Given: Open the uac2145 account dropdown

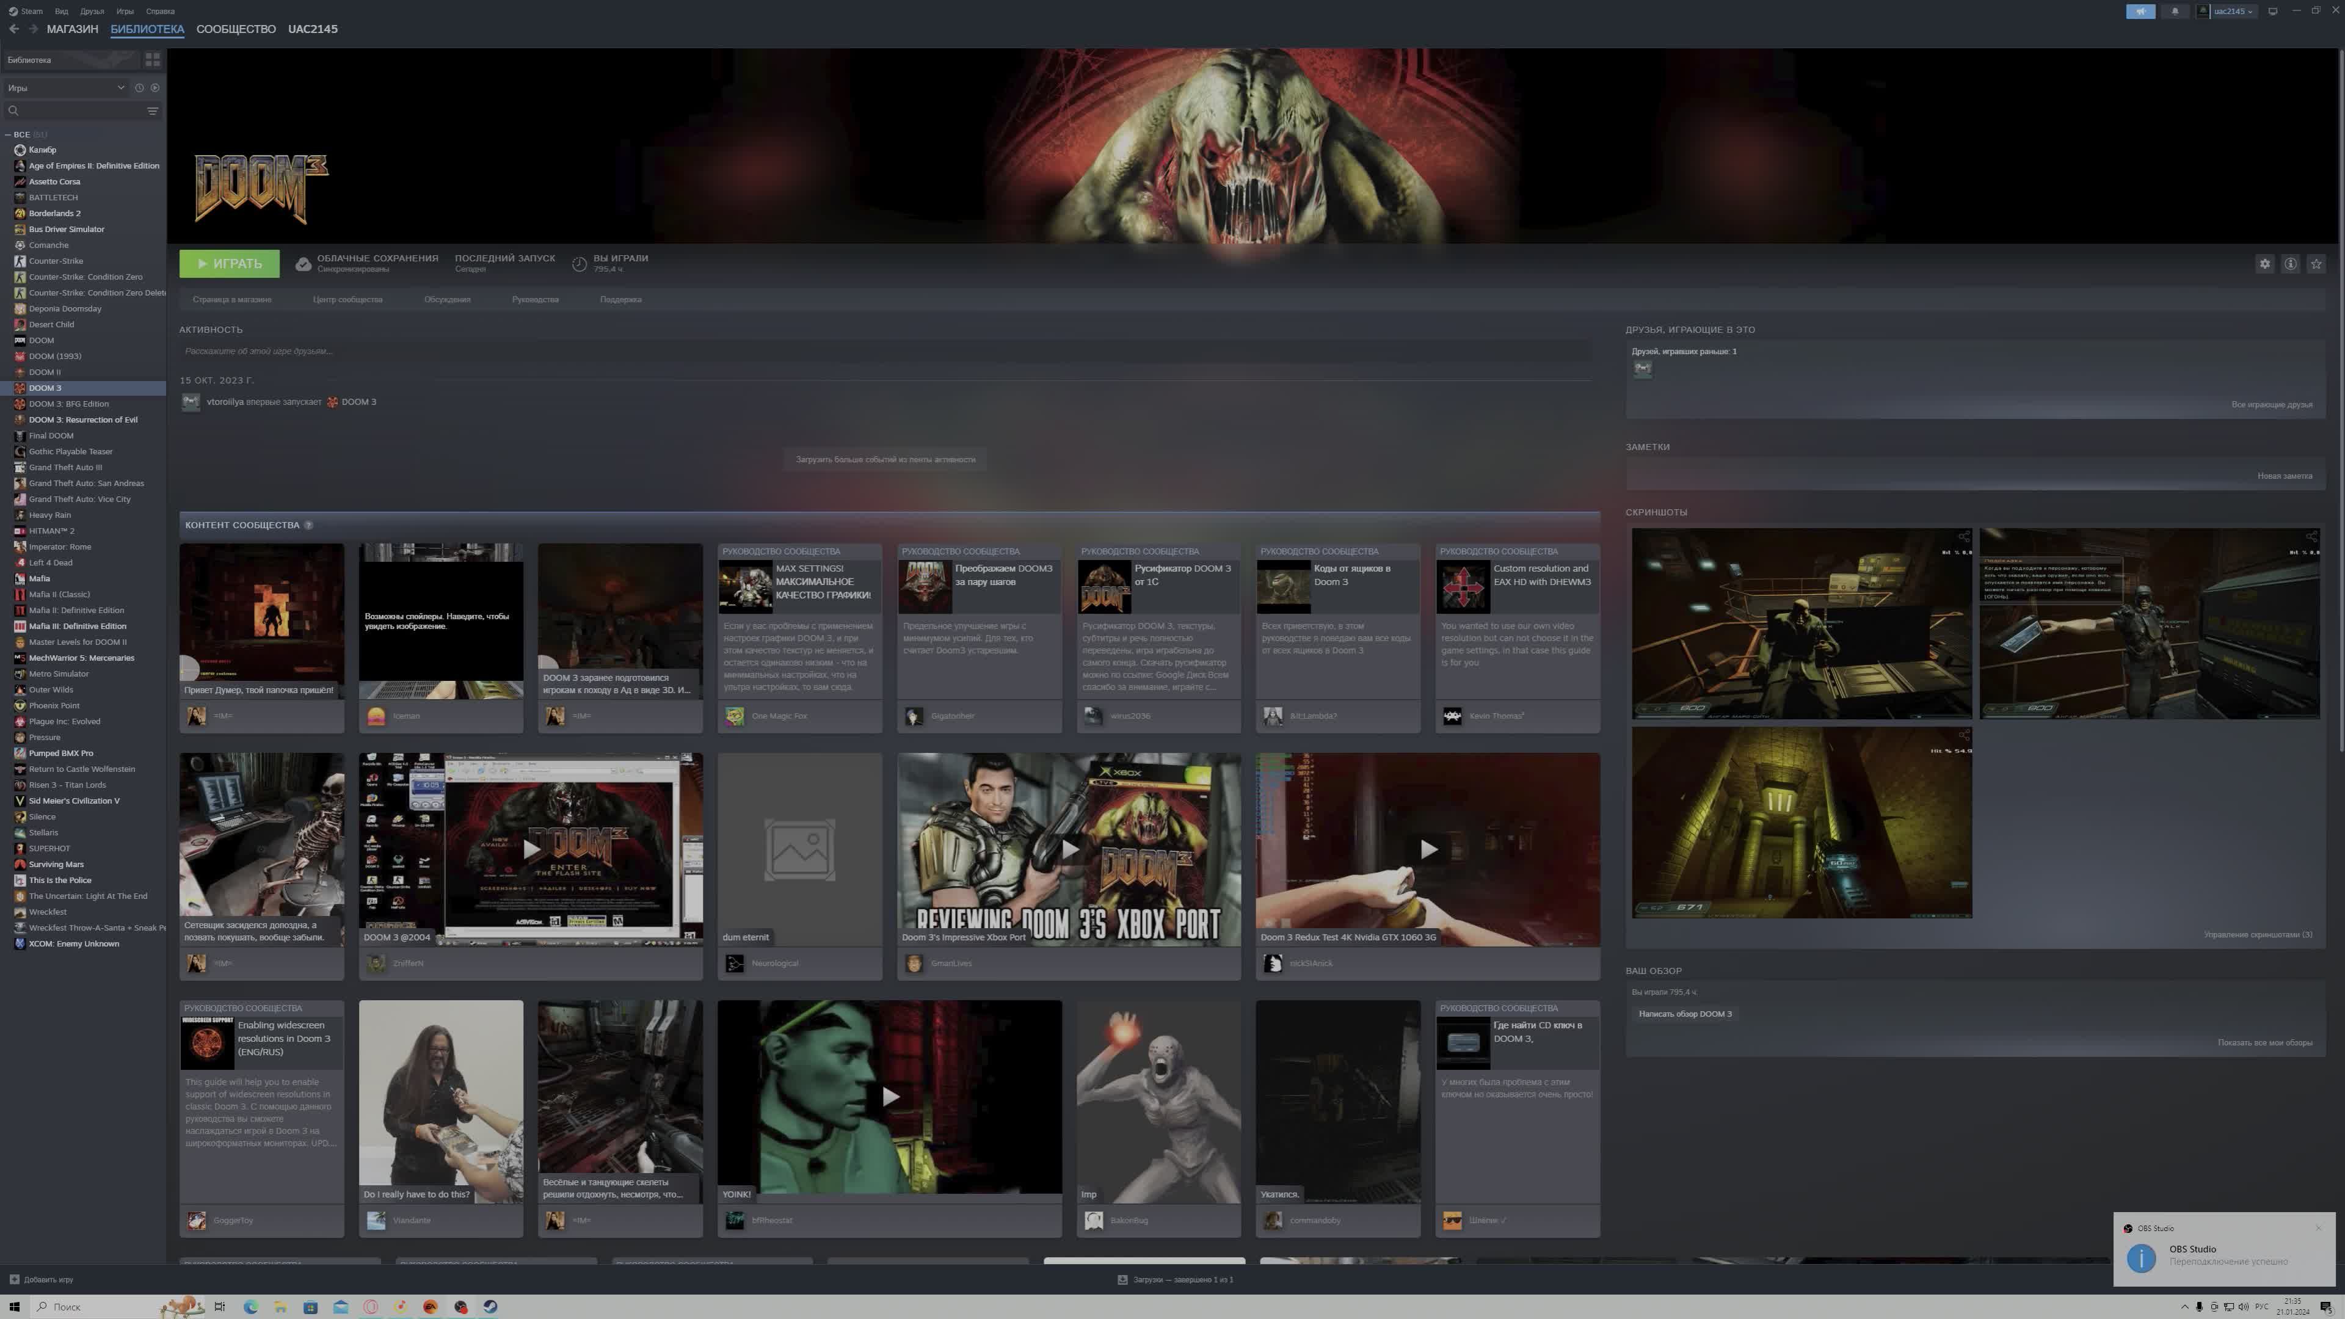Looking at the screenshot, I should [x=2230, y=11].
